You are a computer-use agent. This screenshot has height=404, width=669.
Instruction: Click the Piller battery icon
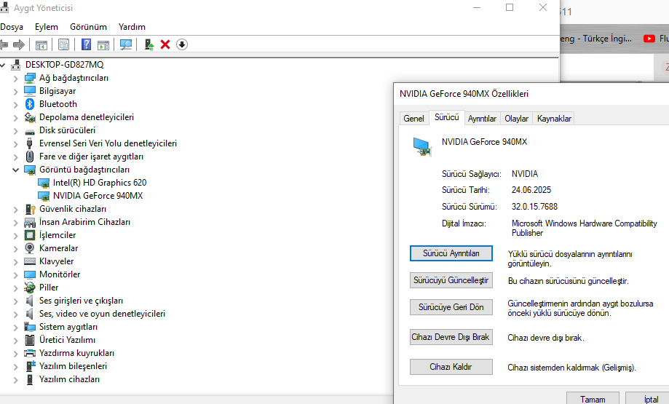point(29,288)
